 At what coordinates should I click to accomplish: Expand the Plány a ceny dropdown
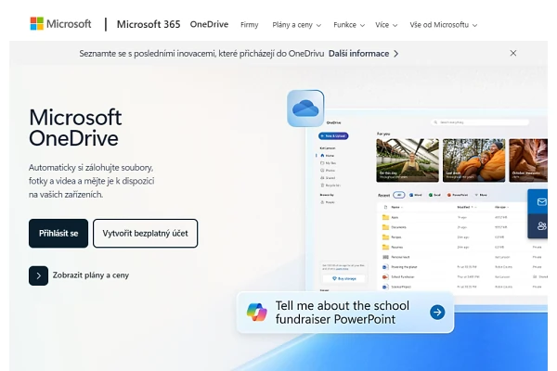coord(297,25)
